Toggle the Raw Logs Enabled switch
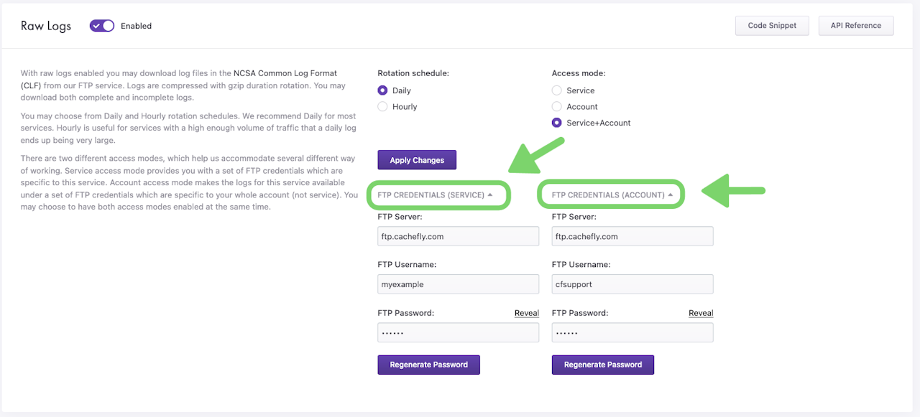Image resolution: width=920 pixels, height=417 pixels. click(x=102, y=26)
